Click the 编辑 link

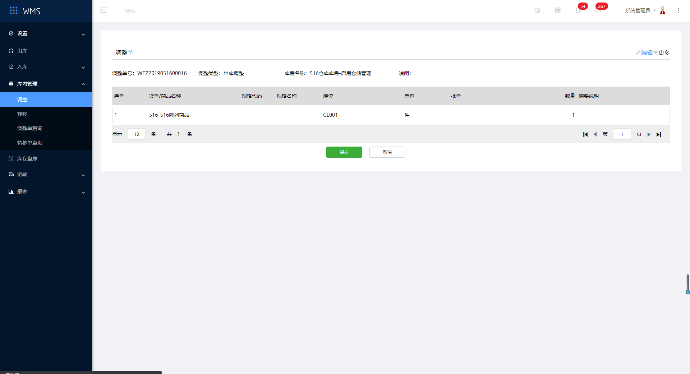pyautogui.click(x=647, y=52)
